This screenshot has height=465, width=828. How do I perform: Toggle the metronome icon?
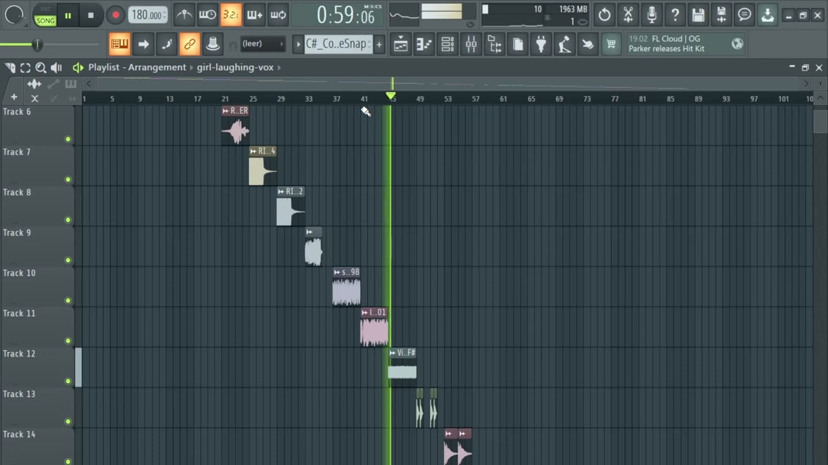pos(184,14)
